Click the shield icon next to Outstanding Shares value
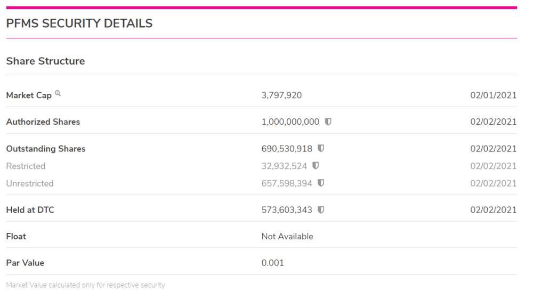This screenshot has height=299, width=533. click(321, 149)
